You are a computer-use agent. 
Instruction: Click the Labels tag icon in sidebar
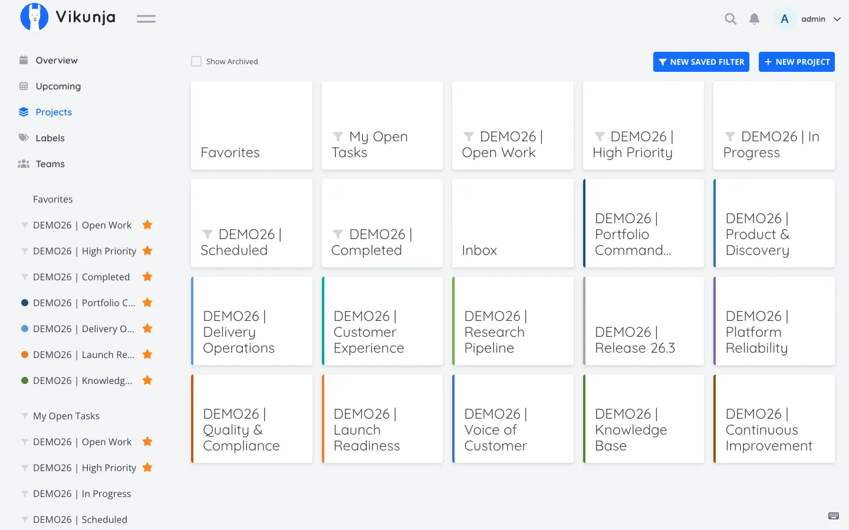coord(24,138)
